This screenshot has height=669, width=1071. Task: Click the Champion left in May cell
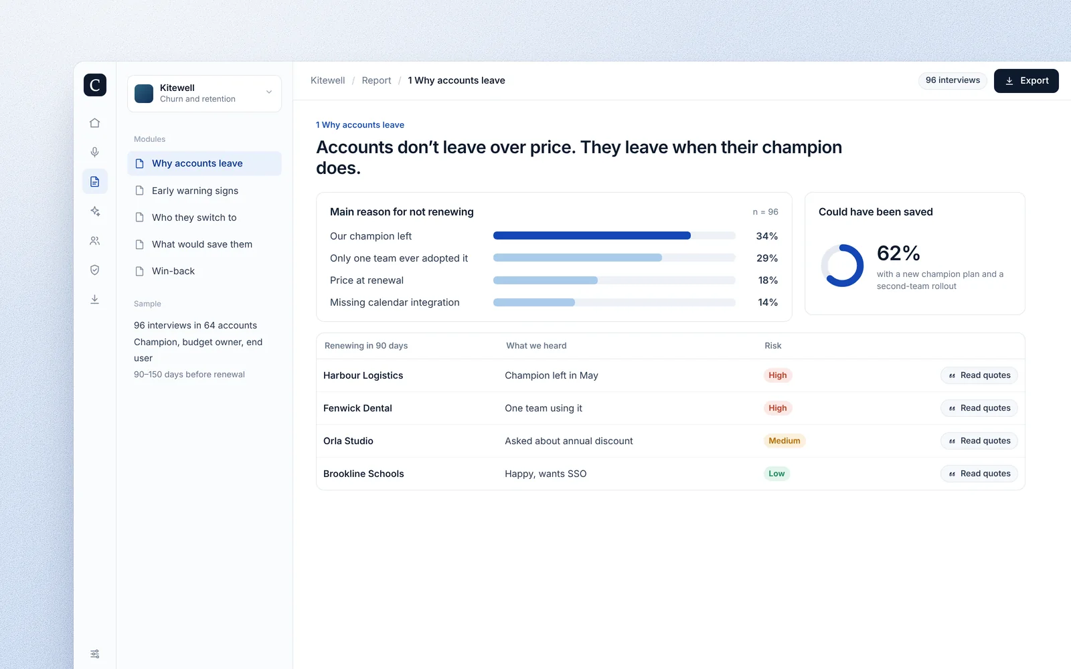[552, 375]
